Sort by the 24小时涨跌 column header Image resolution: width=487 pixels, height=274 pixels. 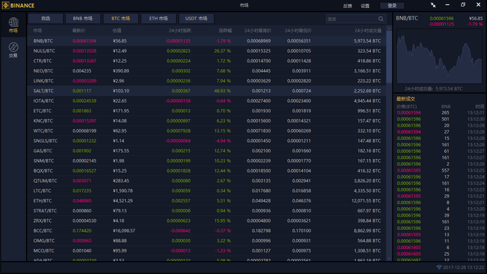tap(180, 30)
